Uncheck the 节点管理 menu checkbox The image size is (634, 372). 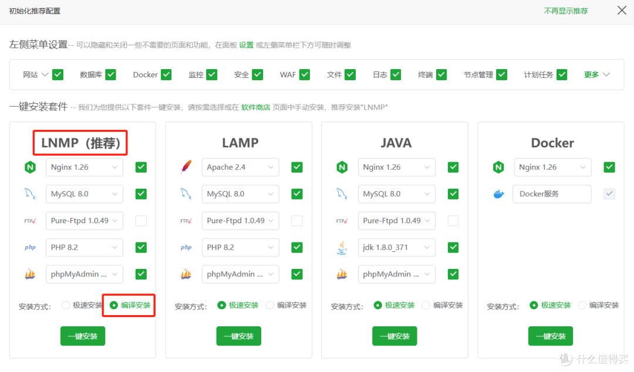point(502,74)
